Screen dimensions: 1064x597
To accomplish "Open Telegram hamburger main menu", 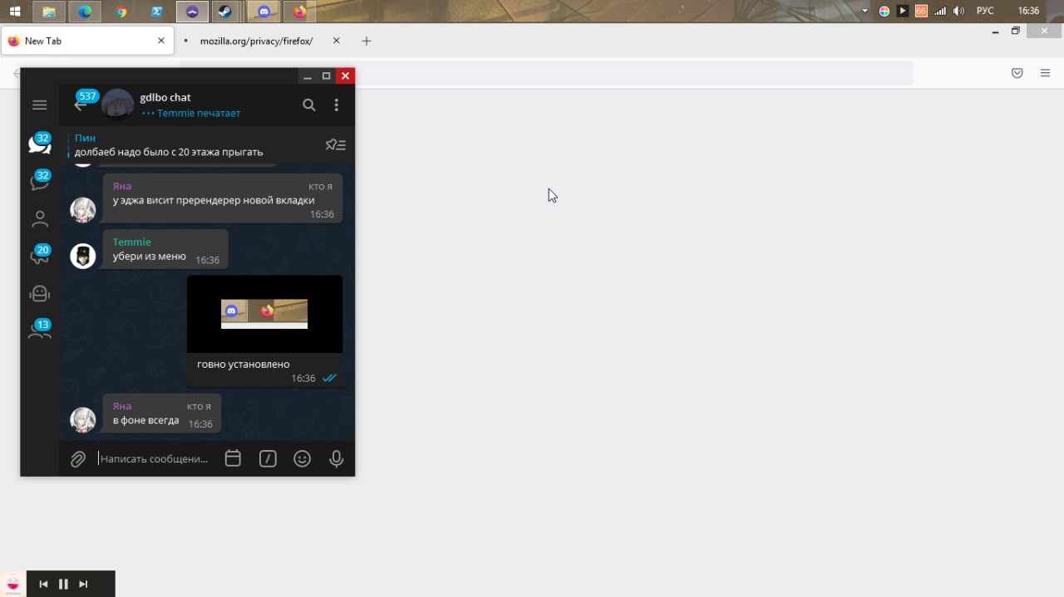I will click(x=39, y=105).
